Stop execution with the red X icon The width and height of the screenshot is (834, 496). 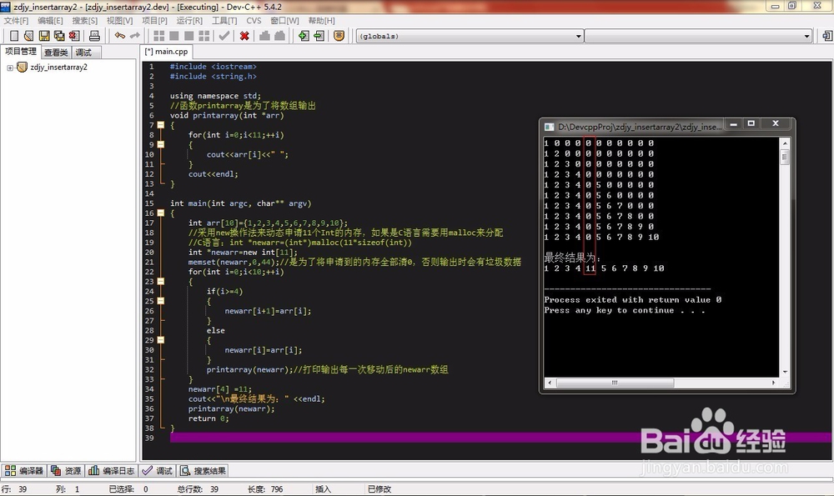point(244,36)
